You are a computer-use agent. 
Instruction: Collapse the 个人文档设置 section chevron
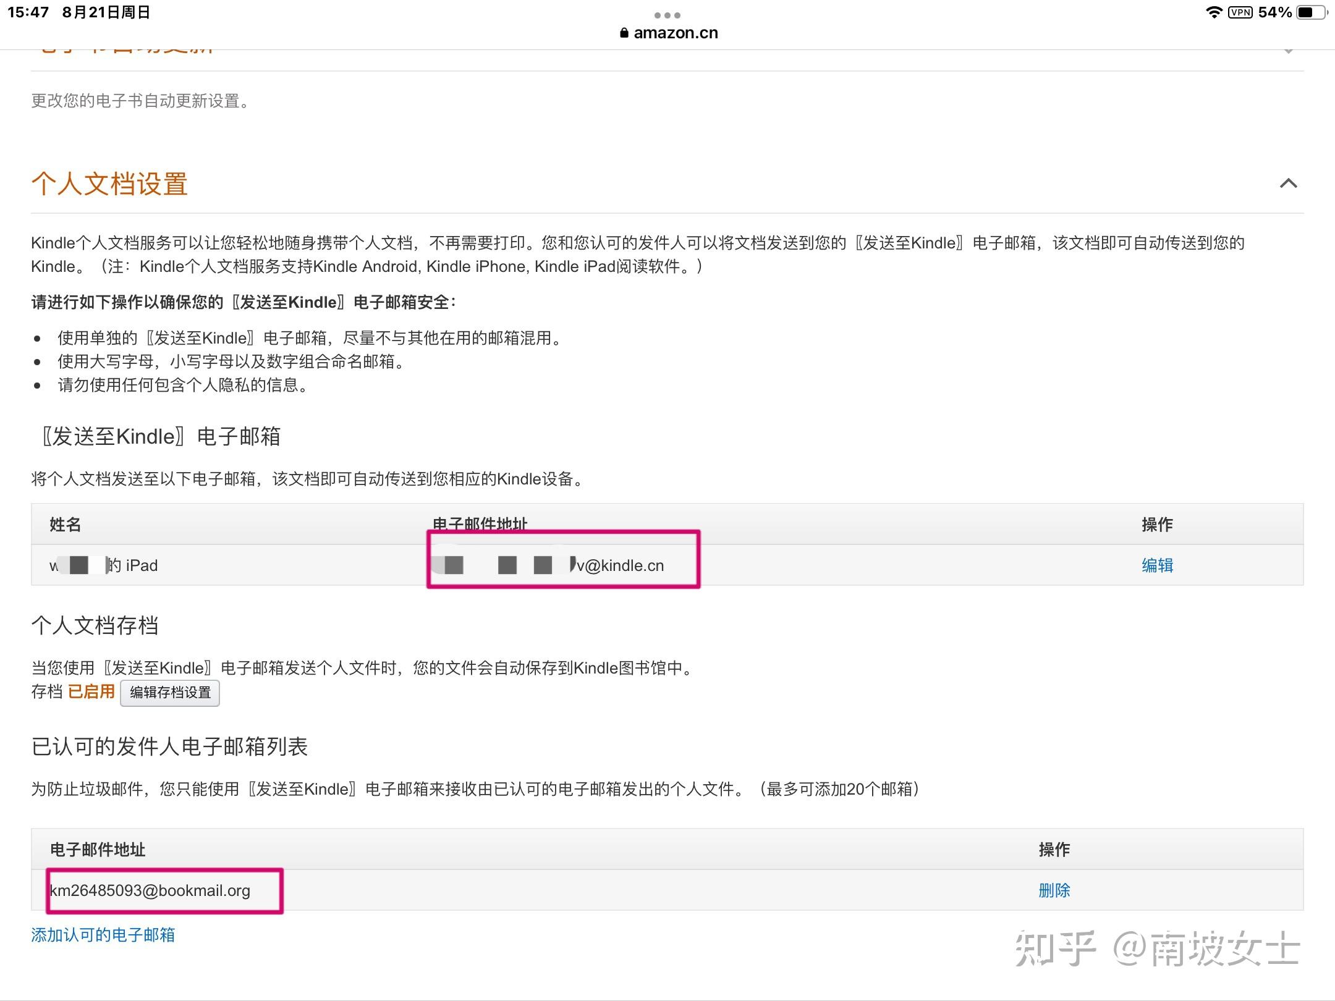(x=1289, y=183)
